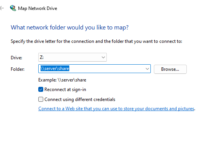Expand the Drive letter chevron arrow
This screenshot has width=222, height=145.
click(103, 57)
